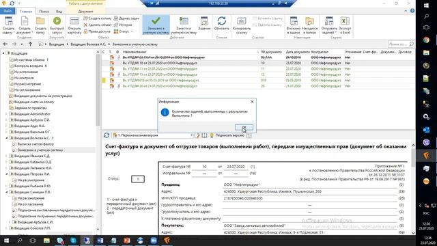Click the up-level arrow in navigation bar

[30, 44]
